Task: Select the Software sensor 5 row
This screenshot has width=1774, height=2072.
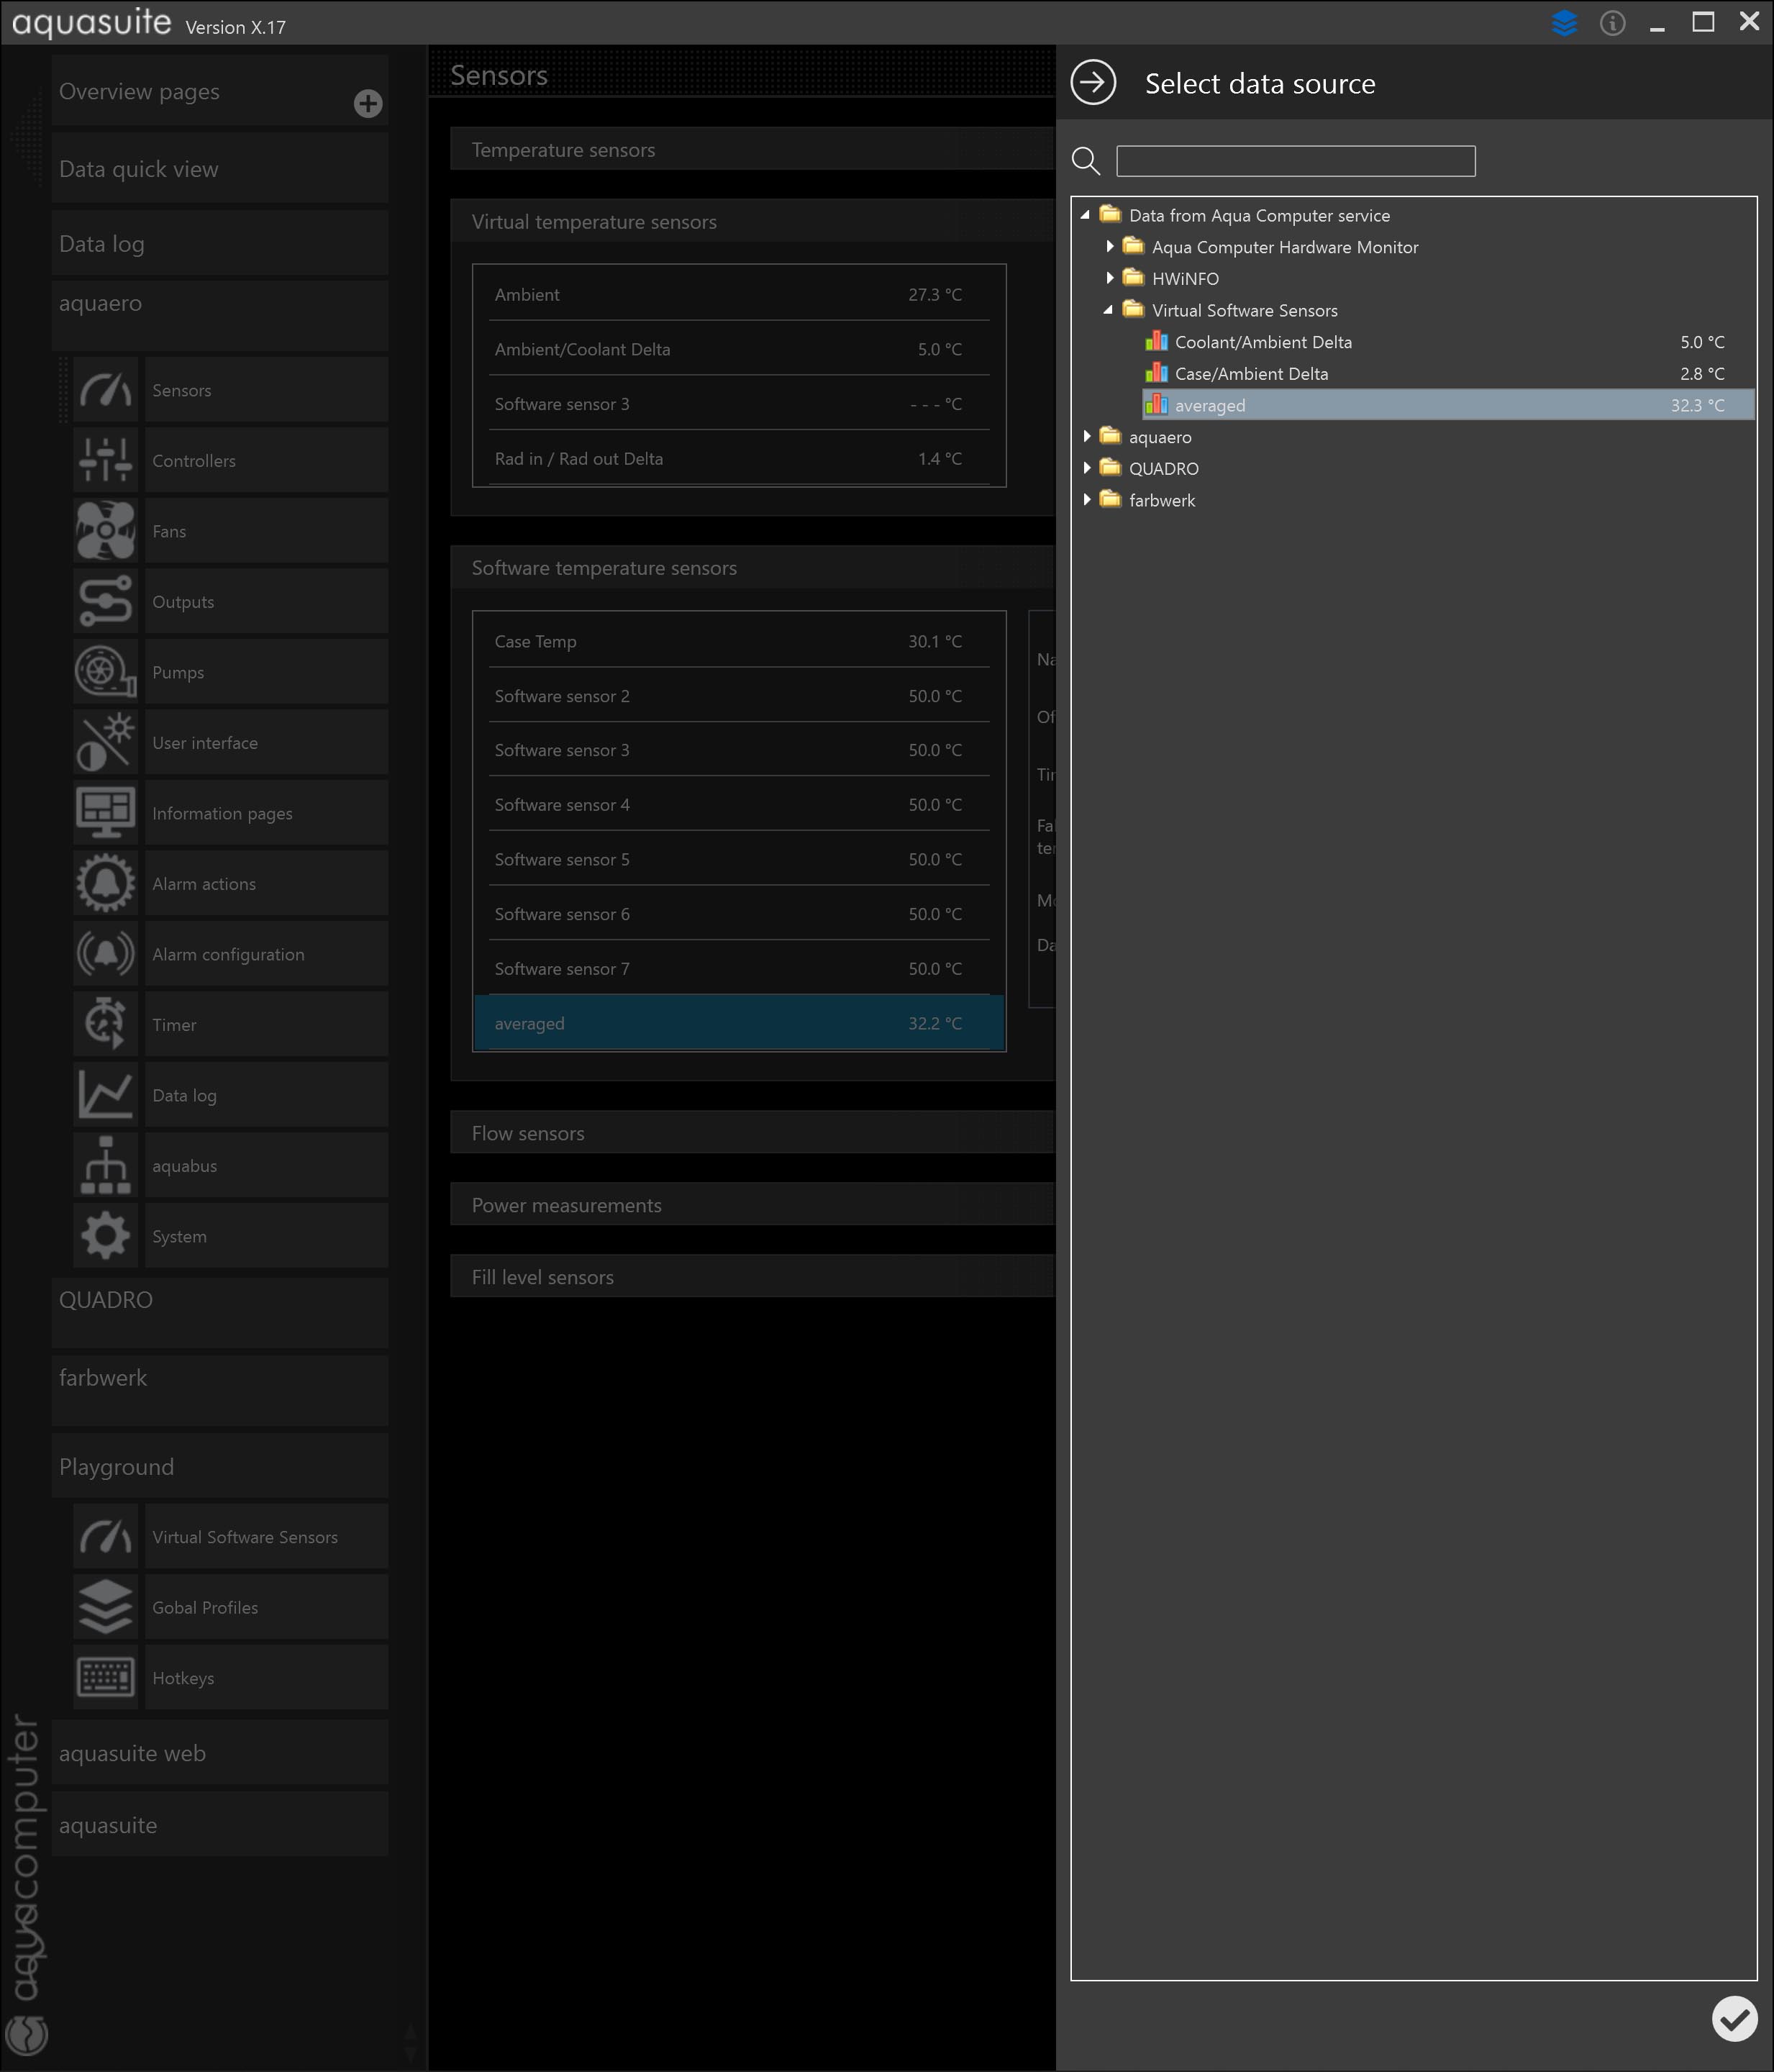Action: (x=739, y=859)
